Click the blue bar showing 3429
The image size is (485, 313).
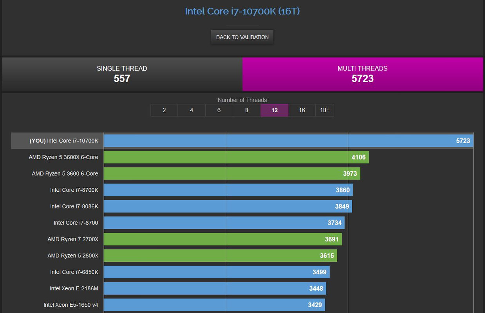click(x=214, y=305)
